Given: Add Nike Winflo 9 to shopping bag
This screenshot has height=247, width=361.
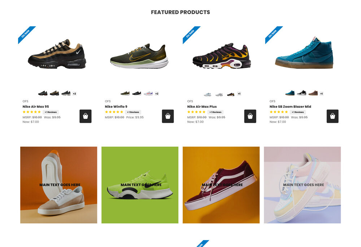Looking at the screenshot, I should click(x=168, y=116).
